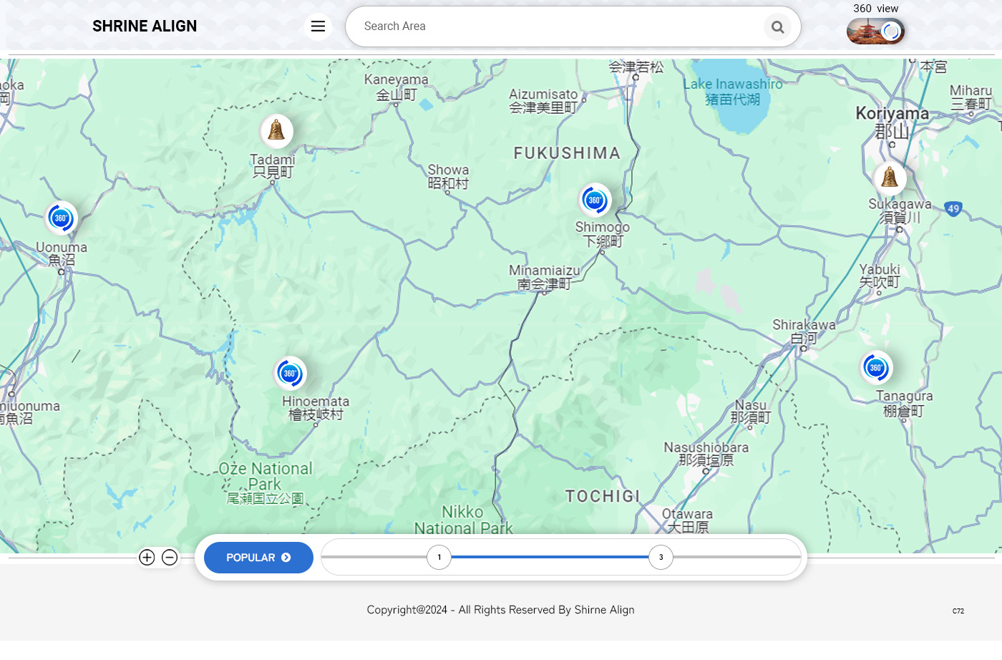
Task: Click the slider handle labeled 1
Action: pyautogui.click(x=439, y=557)
